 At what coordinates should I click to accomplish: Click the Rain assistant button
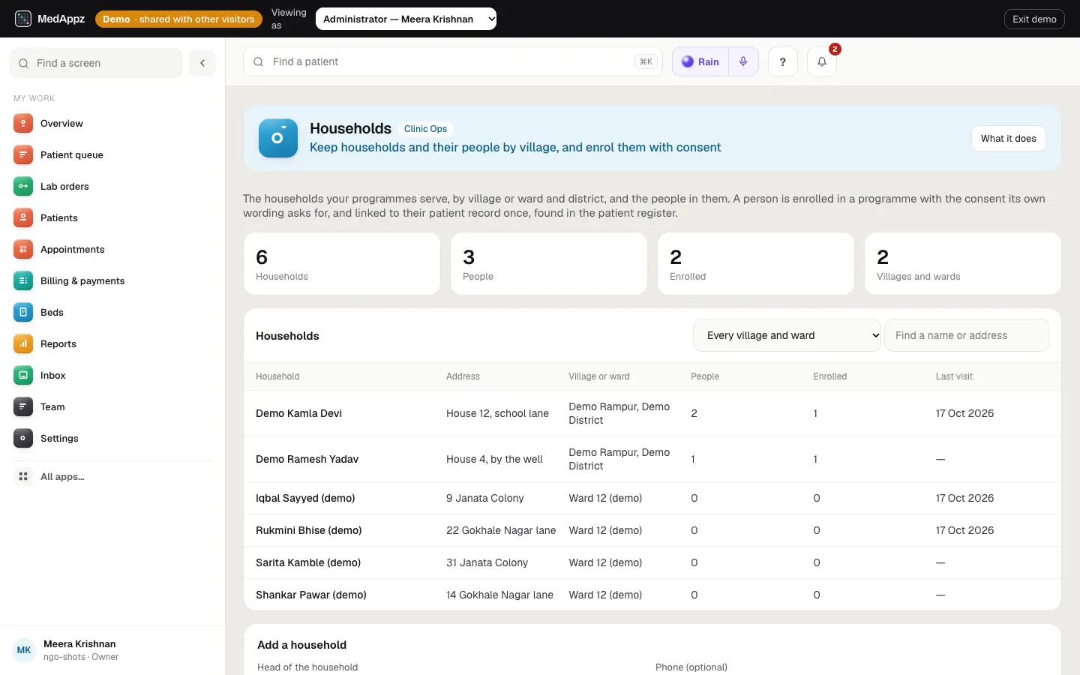(700, 61)
